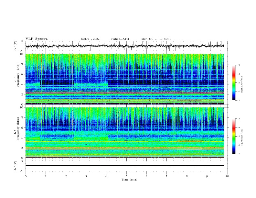Click the ch.1 "Frequency (kHz)" axis label
256x198 pixels.
pyautogui.click(x=18, y=75)
